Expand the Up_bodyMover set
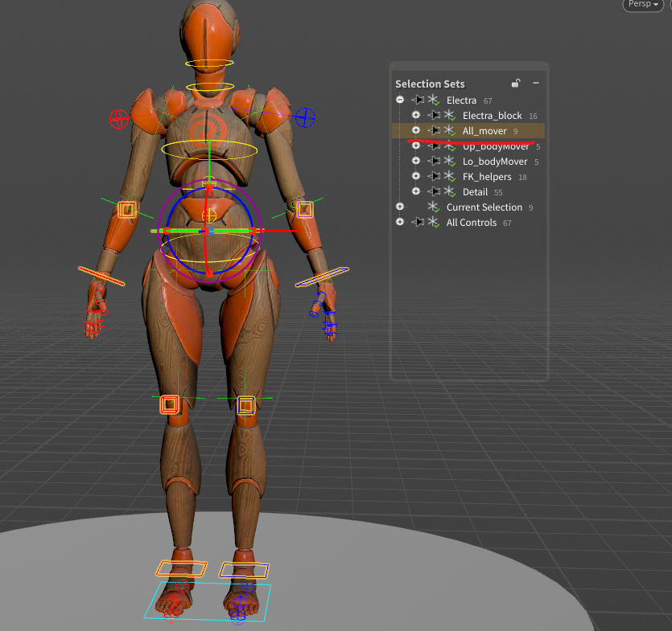 pos(416,146)
